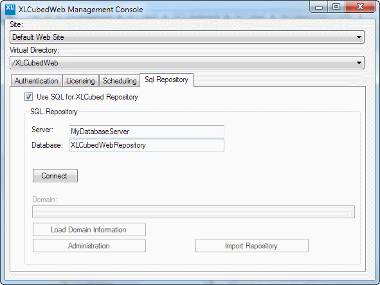Click the 'Site:' label
Screen dimensions: 380x285
point(16,24)
